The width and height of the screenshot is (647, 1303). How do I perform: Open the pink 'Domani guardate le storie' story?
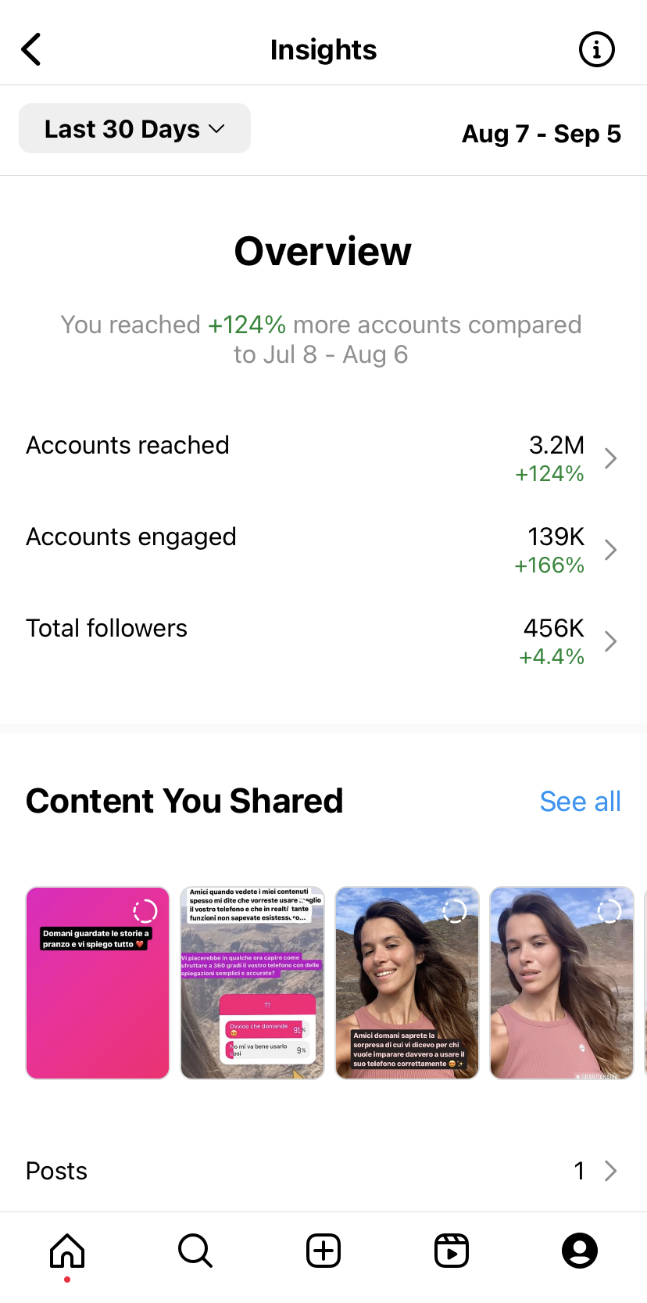point(98,983)
